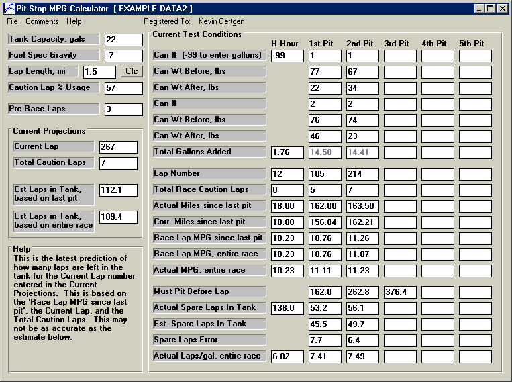Image resolution: width=512 pixels, height=382 pixels.
Task: Click the grayed 14.58 Total Gallons field
Action: click(x=325, y=152)
